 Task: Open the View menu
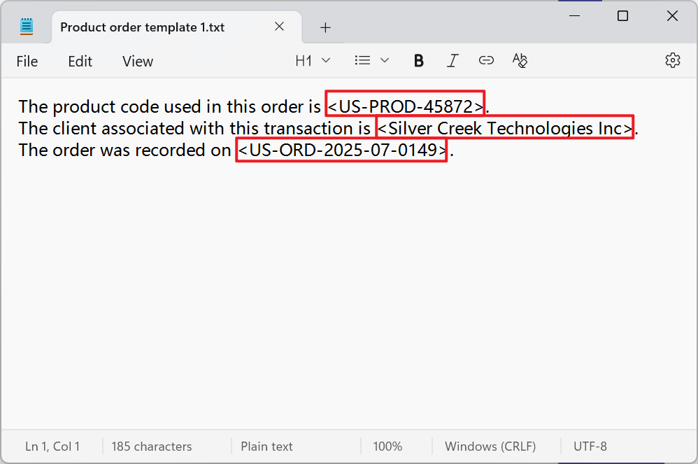click(137, 61)
